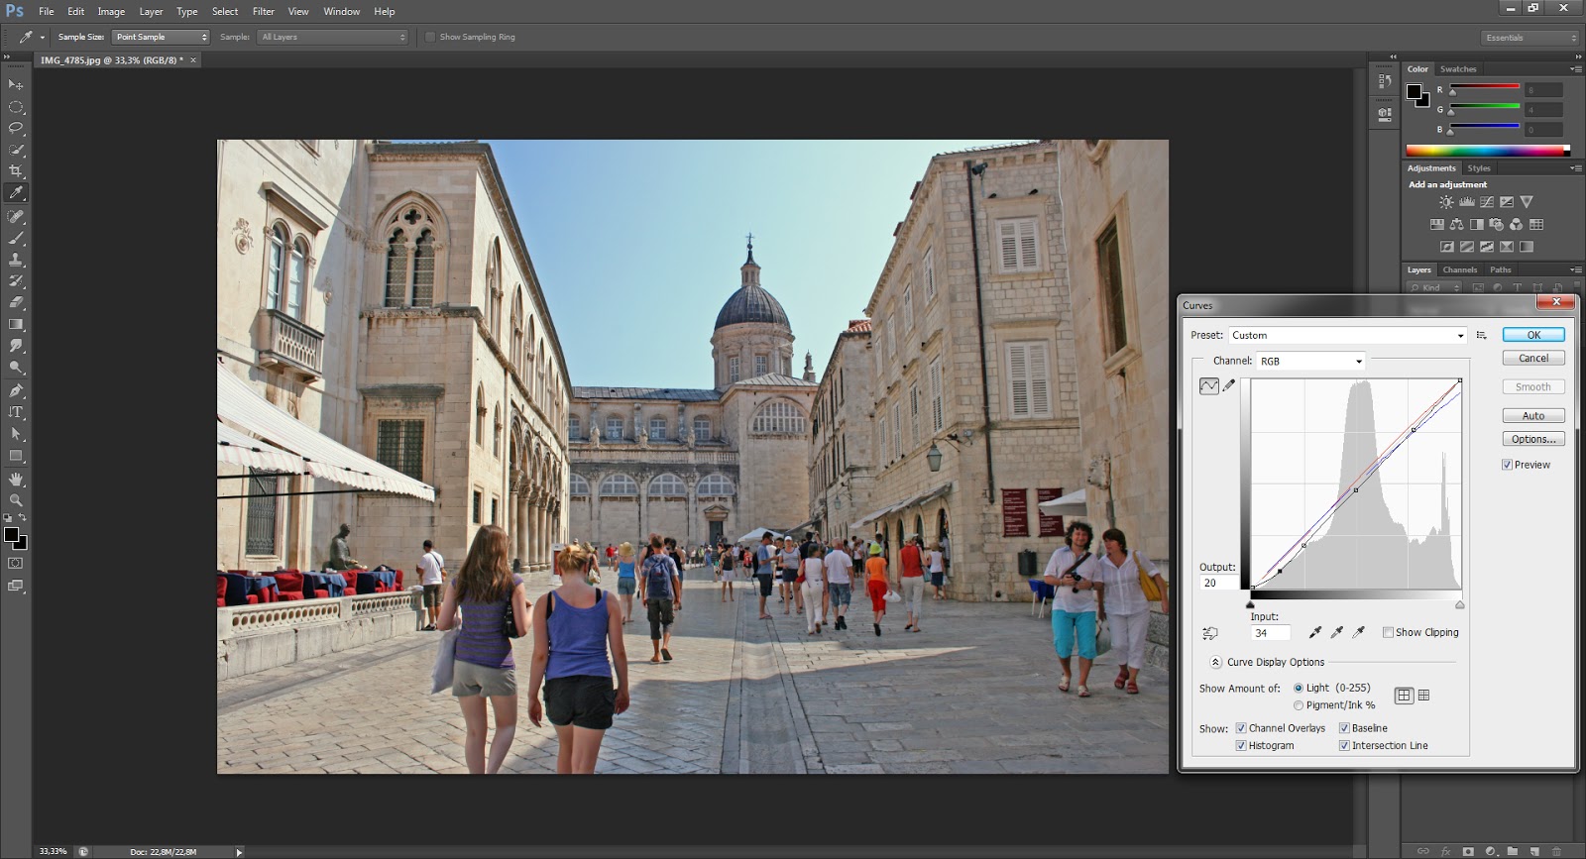Select the Brush tool

click(16, 238)
